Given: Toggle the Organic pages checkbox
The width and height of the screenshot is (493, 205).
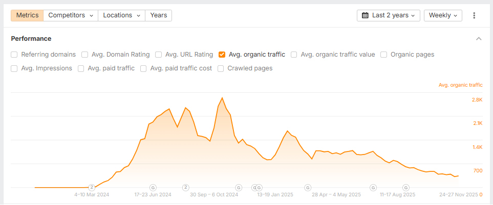Looking at the screenshot, I should 383,55.
